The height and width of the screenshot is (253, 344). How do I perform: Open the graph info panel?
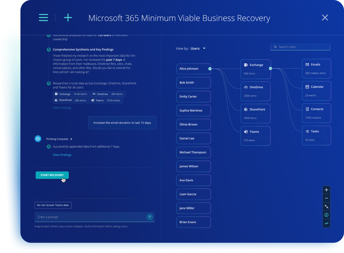(x=326, y=215)
